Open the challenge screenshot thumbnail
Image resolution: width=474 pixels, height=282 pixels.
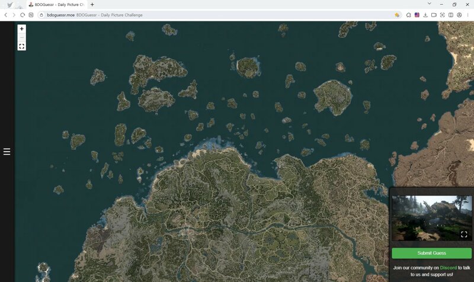431,218
